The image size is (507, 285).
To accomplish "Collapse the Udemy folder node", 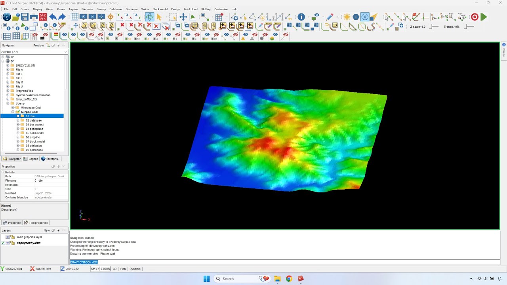I will tap(8, 104).
